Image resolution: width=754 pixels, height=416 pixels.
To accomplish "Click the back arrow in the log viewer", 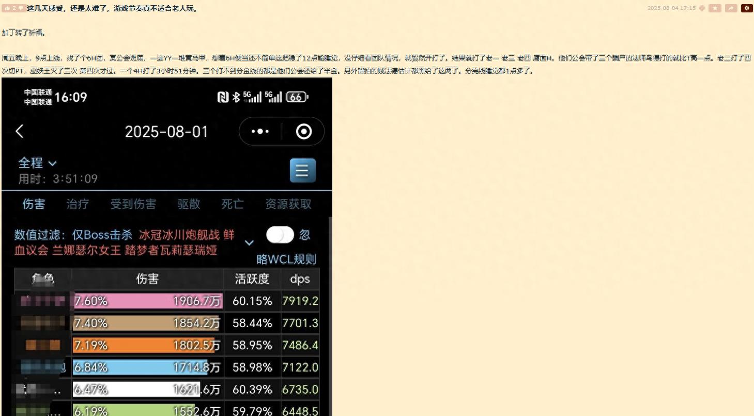I will tap(19, 131).
